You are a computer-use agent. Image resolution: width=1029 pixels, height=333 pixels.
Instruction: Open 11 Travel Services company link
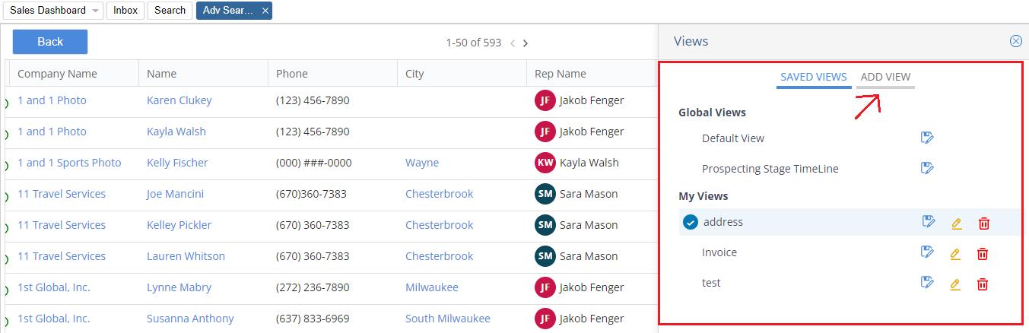point(62,194)
